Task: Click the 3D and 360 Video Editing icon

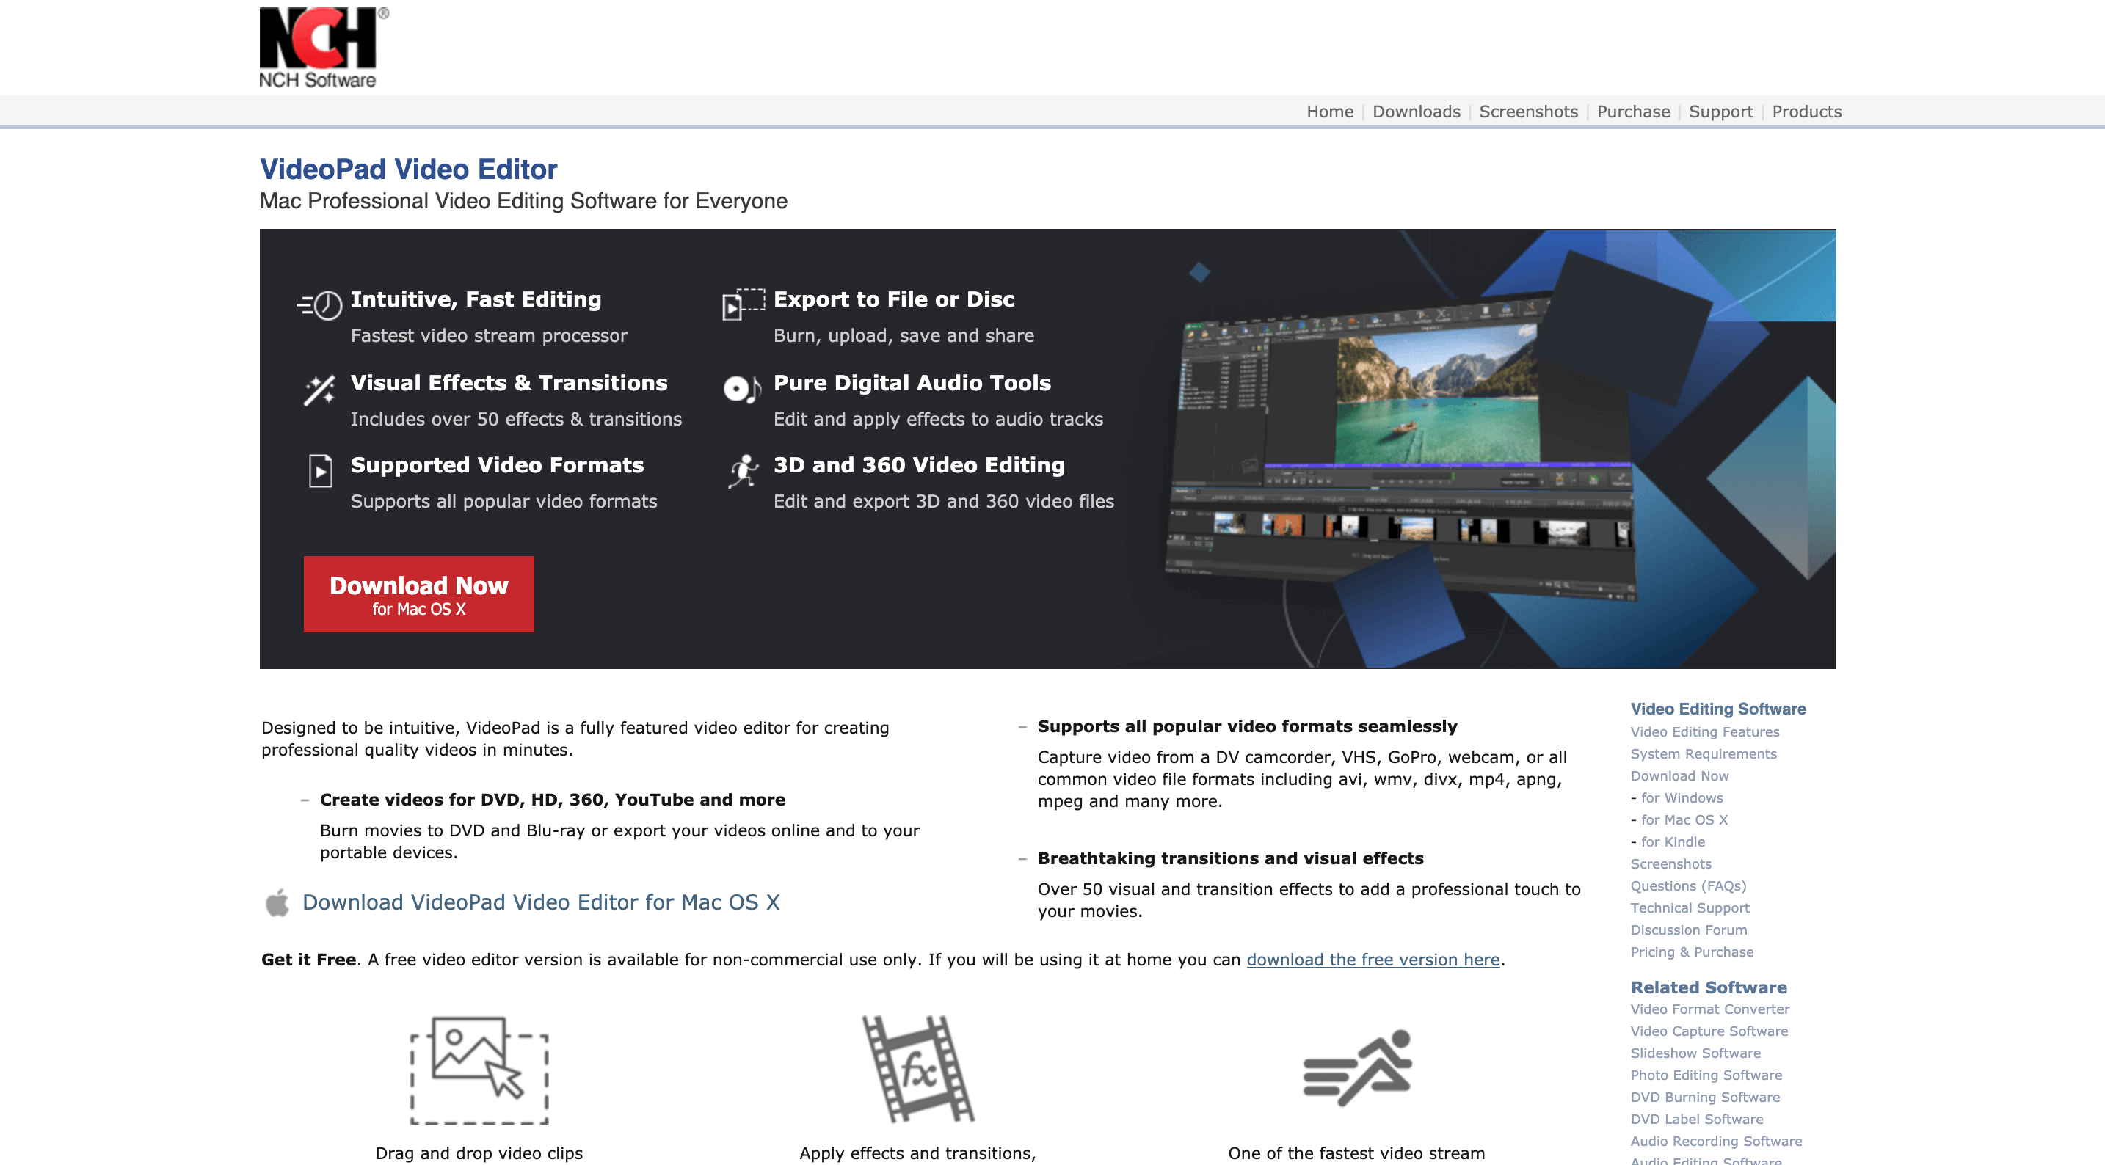Action: tap(744, 472)
